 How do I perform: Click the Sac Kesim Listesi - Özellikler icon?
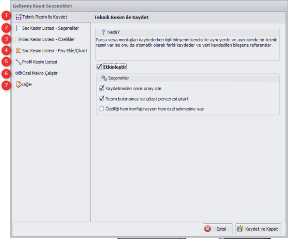(x=18, y=40)
